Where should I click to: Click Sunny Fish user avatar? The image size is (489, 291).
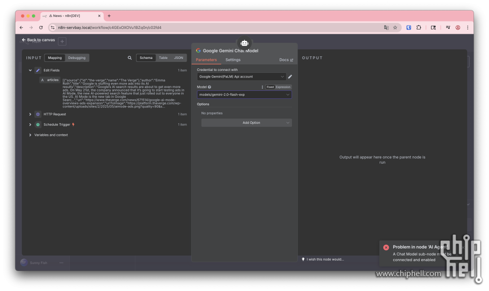click(x=24, y=263)
